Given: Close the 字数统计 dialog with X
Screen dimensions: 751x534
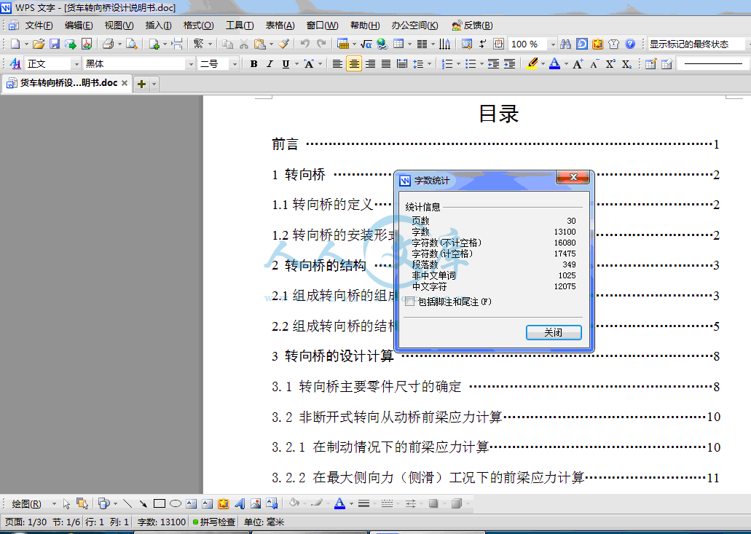Looking at the screenshot, I should (x=573, y=177).
